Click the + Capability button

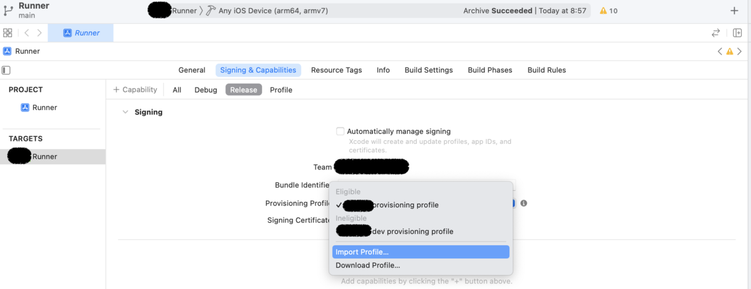(135, 90)
